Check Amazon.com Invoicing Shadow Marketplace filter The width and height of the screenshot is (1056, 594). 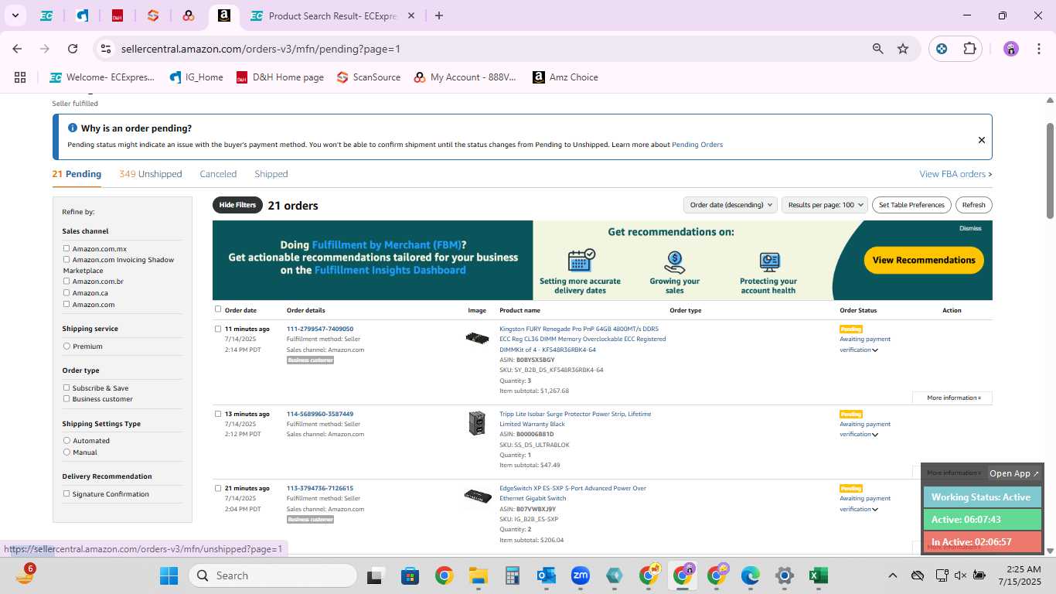pos(66,259)
